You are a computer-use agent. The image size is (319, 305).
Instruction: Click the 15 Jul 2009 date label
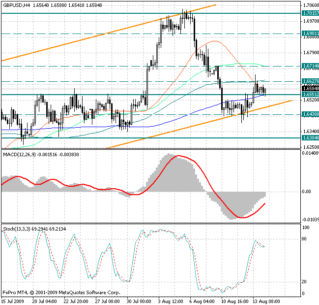13,301
